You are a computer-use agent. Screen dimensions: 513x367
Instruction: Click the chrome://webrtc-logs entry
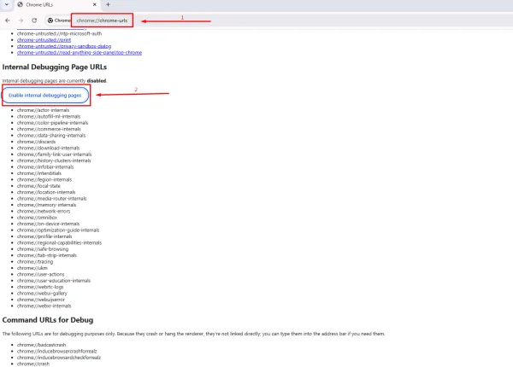tap(40, 286)
